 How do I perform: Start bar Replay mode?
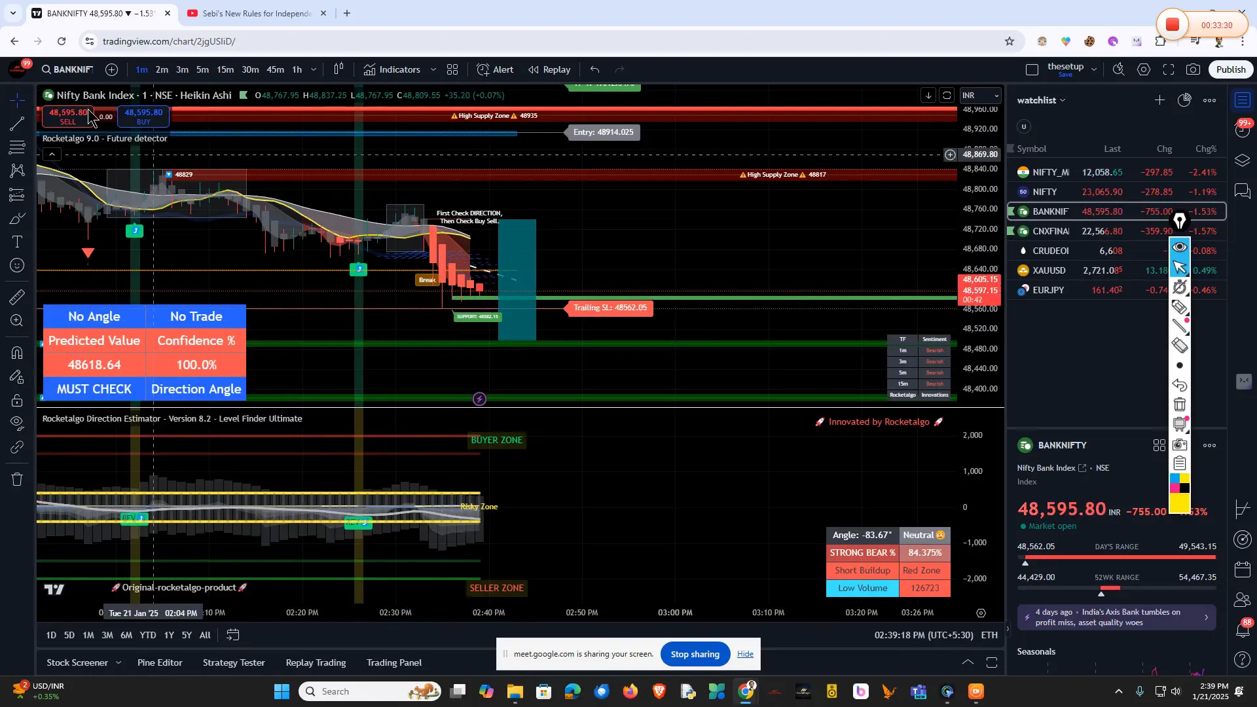click(549, 69)
